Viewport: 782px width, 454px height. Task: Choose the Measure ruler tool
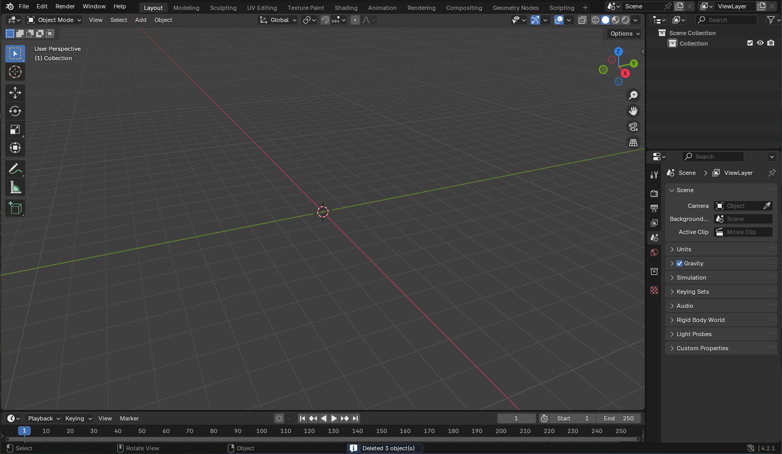coord(15,188)
